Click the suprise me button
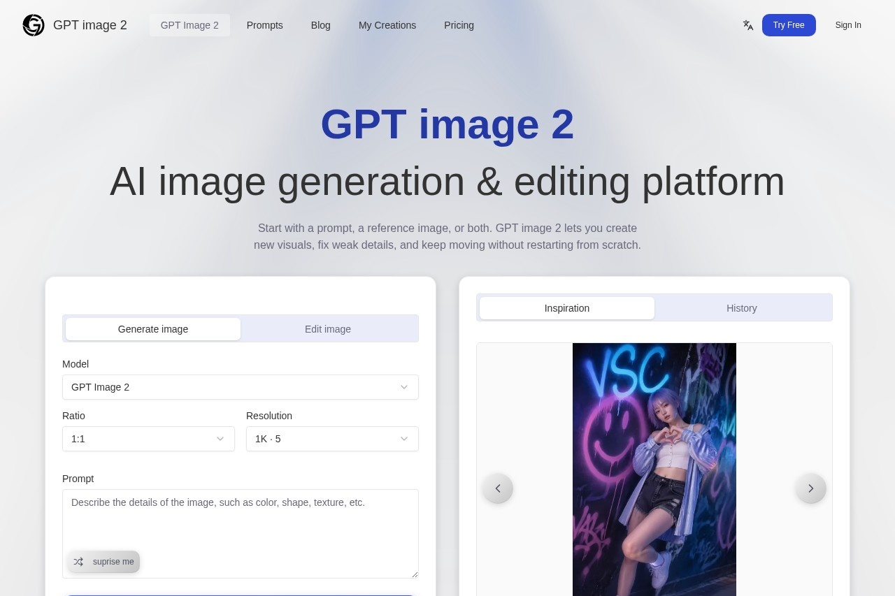895x596 pixels. [x=104, y=562]
